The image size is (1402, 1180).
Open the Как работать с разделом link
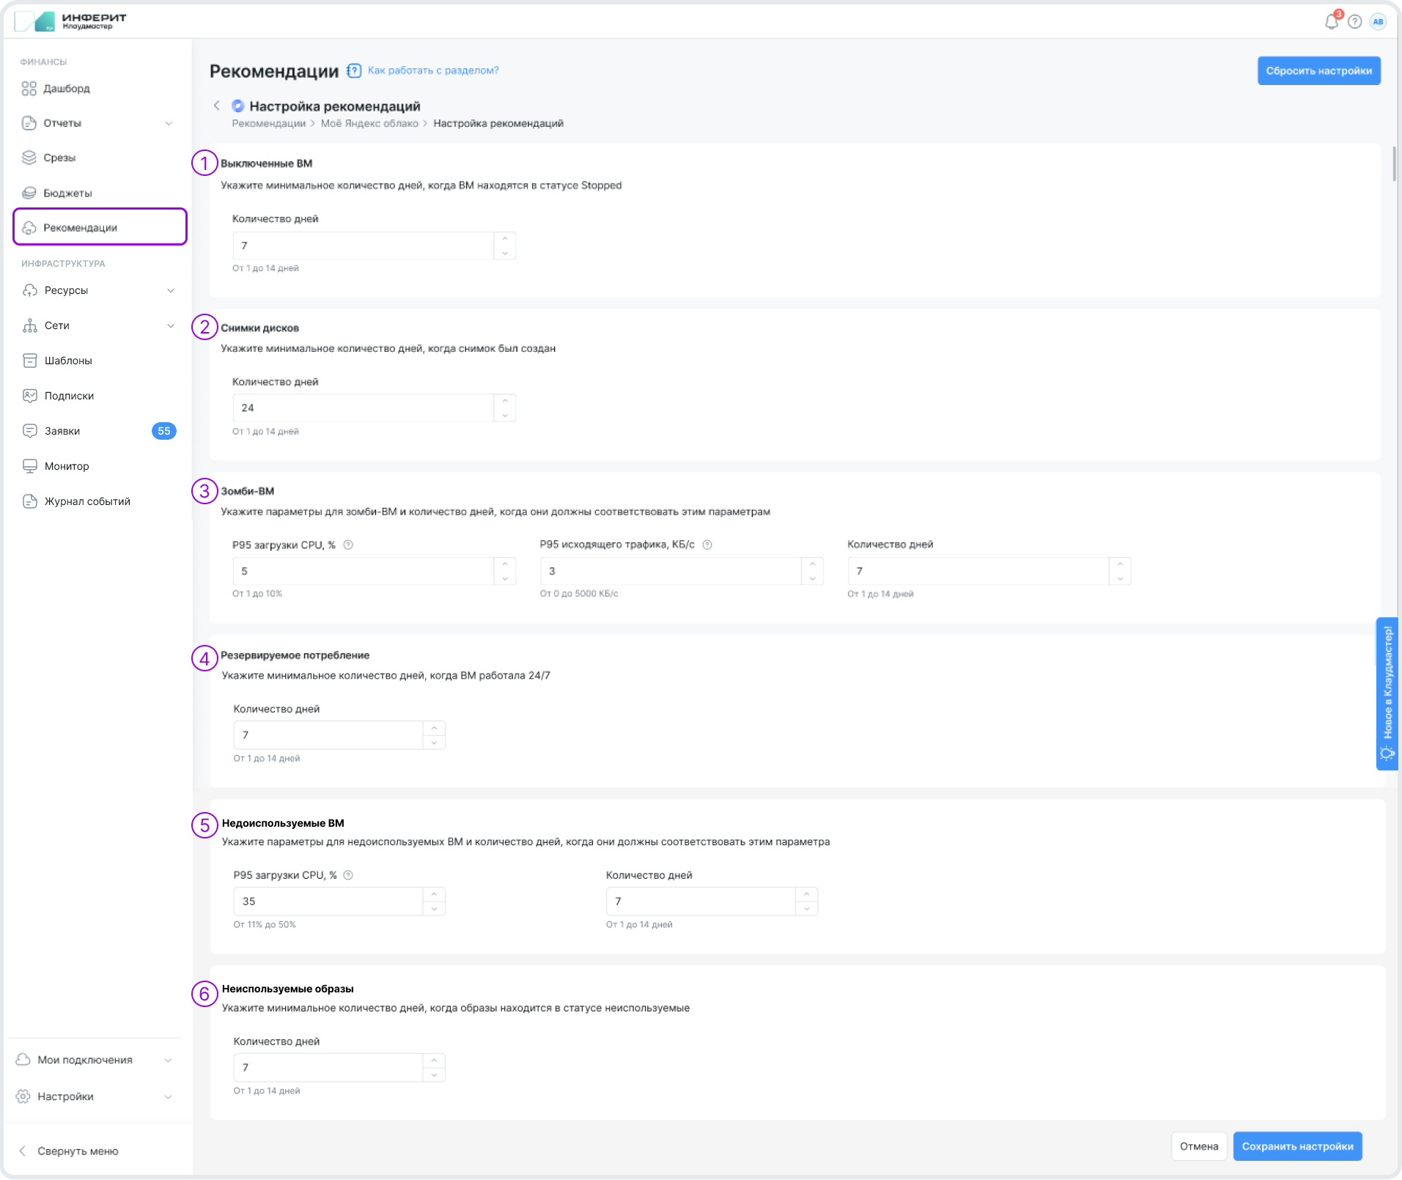click(432, 70)
